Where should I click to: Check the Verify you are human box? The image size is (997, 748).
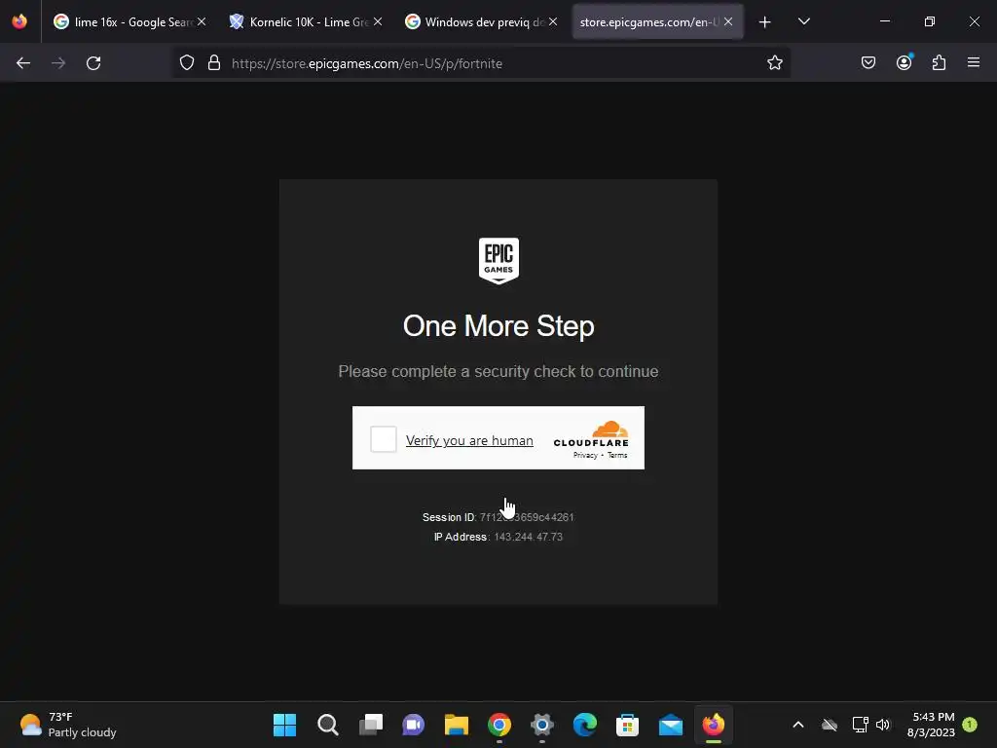pyautogui.click(x=384, y=439)
